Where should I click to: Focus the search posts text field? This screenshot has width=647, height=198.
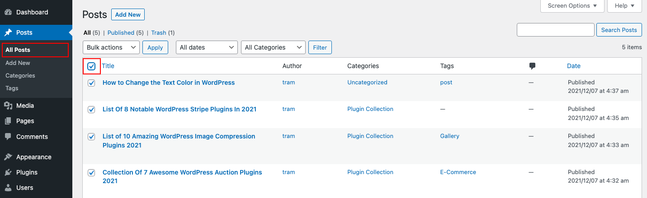pyautogui.click(x=556, y=30)
